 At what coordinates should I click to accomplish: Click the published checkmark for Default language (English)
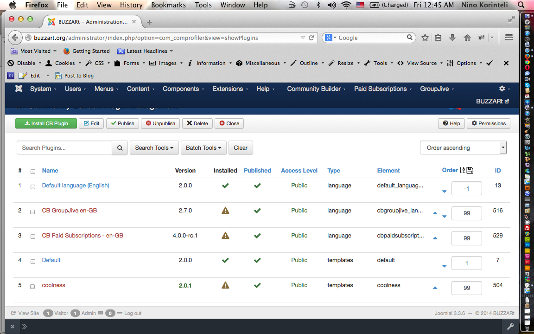(x=257, y=186)
